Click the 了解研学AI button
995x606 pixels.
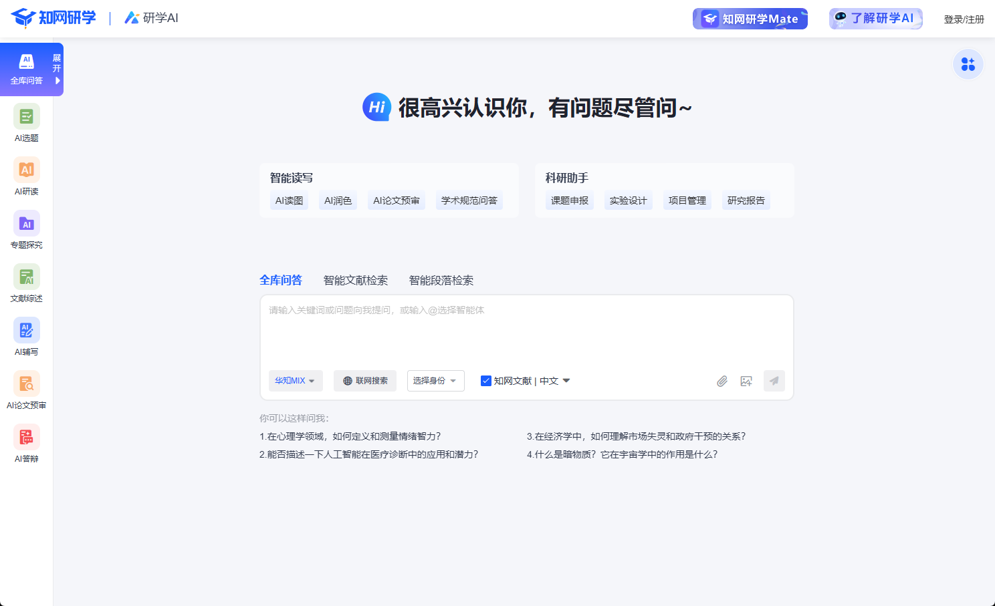(876, 19)
